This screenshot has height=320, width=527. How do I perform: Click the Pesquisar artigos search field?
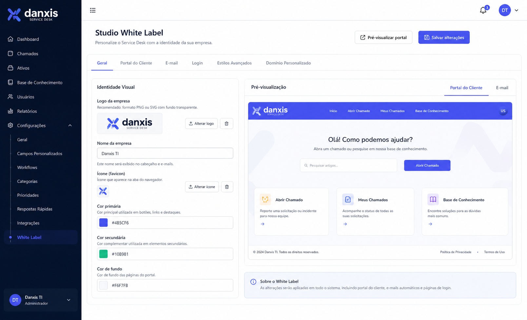coord(348,165)
